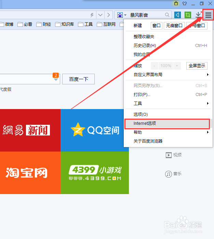Open the QQ空间 tile

pos(92,130)
